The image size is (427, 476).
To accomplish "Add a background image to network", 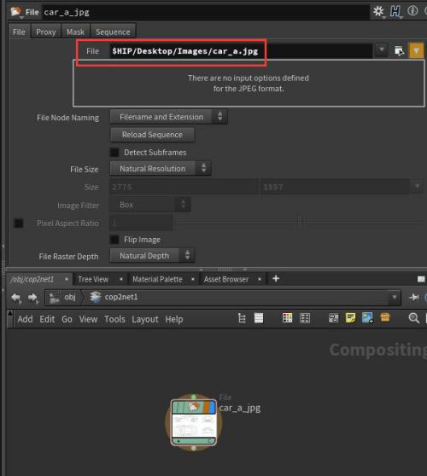I will 367,318.
